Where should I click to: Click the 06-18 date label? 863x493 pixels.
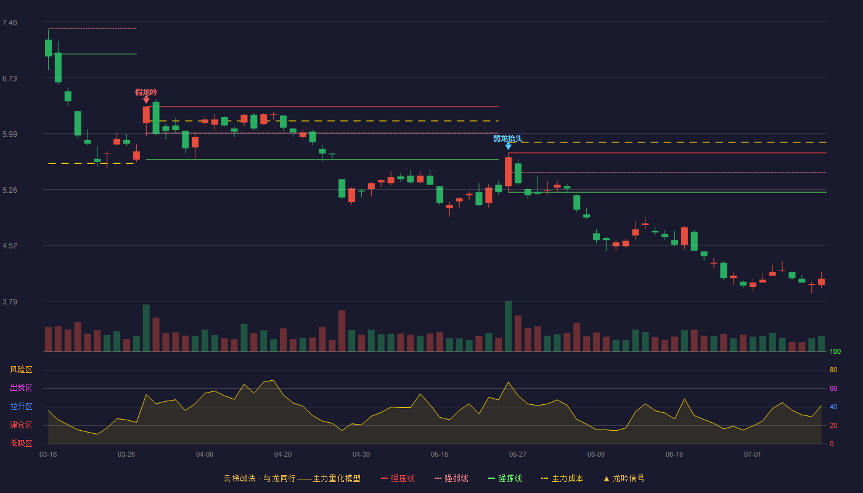click(674, 454)
